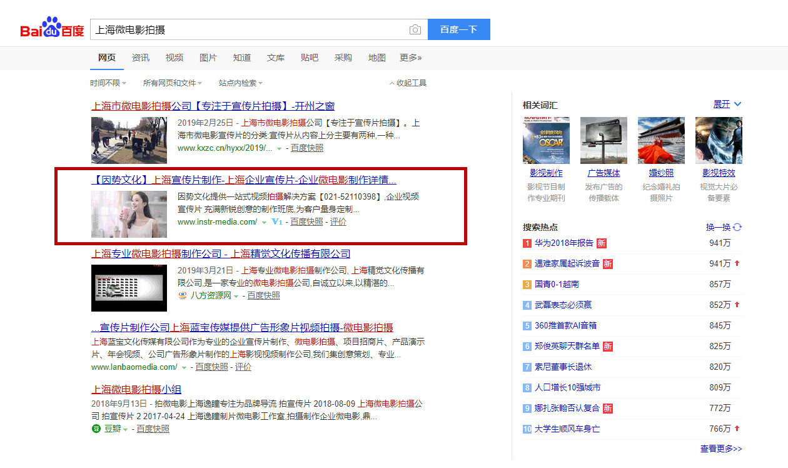
Task: Click the 精觉文化 result thumbnail
Action: pos(129,288)
